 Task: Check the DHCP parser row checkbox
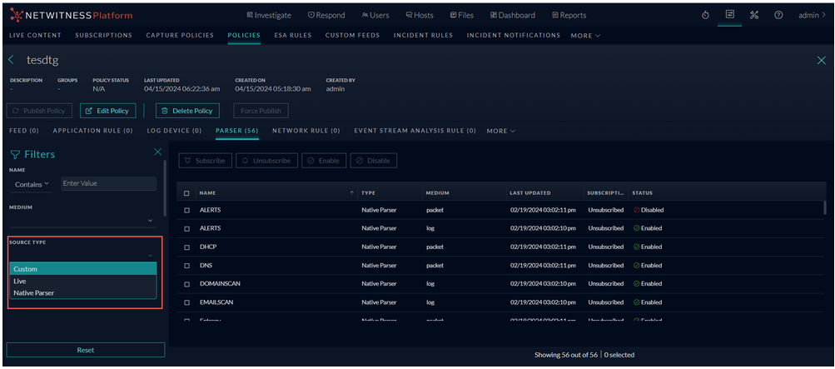coord(186,247)
